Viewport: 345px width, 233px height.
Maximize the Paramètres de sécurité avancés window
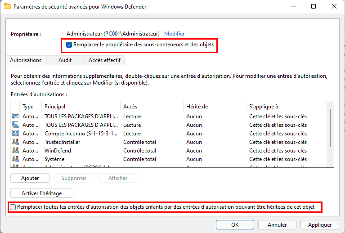tap(314, 6)
